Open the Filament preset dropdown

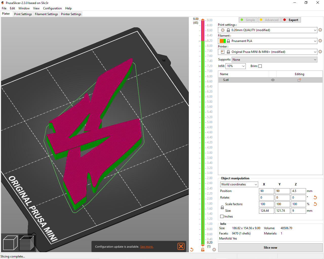tap(268, 41)
